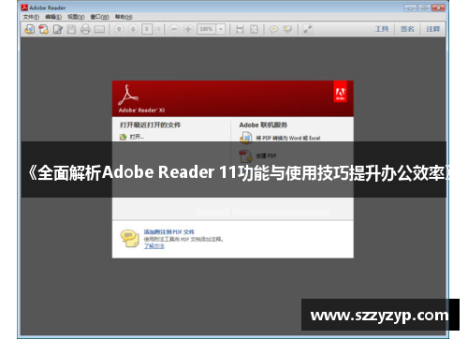Toggle read mode with the expand arrows icon
Screen dimensions: 468x339
click(308, 29)
